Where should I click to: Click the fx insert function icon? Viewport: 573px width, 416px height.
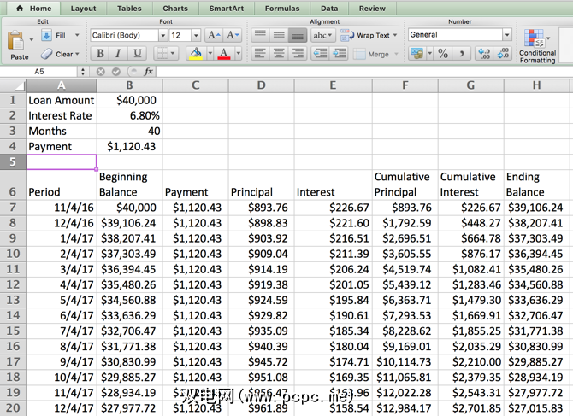click(x=149, y=72)
